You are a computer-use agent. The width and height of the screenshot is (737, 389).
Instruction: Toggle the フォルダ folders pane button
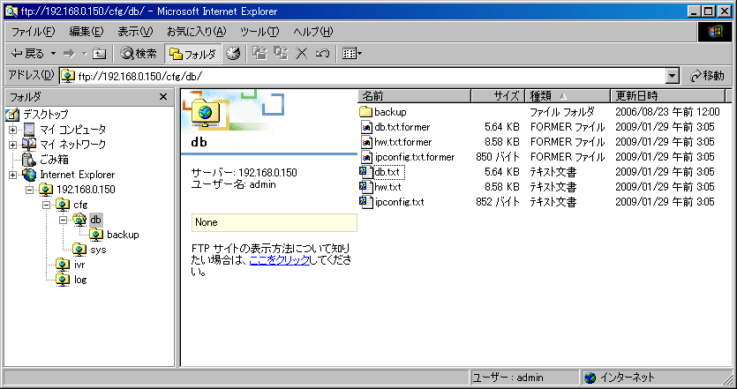pos(192,54)
